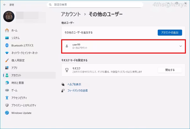Open the ヘルプを表示 link
Screen dimensions: 190x129
(x=74, y=85)
